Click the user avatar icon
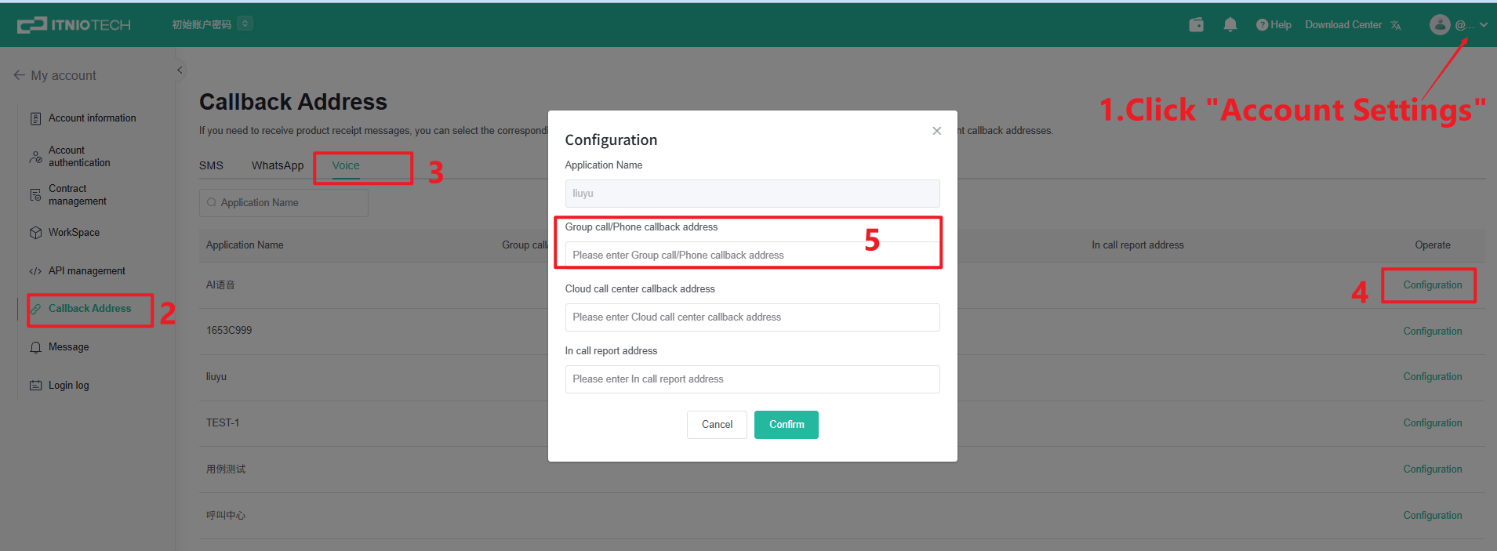This screenshot has height=551, width=1497. (1439, 25)
